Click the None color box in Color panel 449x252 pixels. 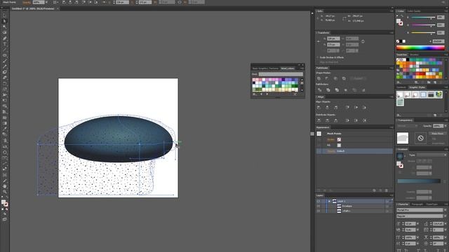click(x=398, y=41)
